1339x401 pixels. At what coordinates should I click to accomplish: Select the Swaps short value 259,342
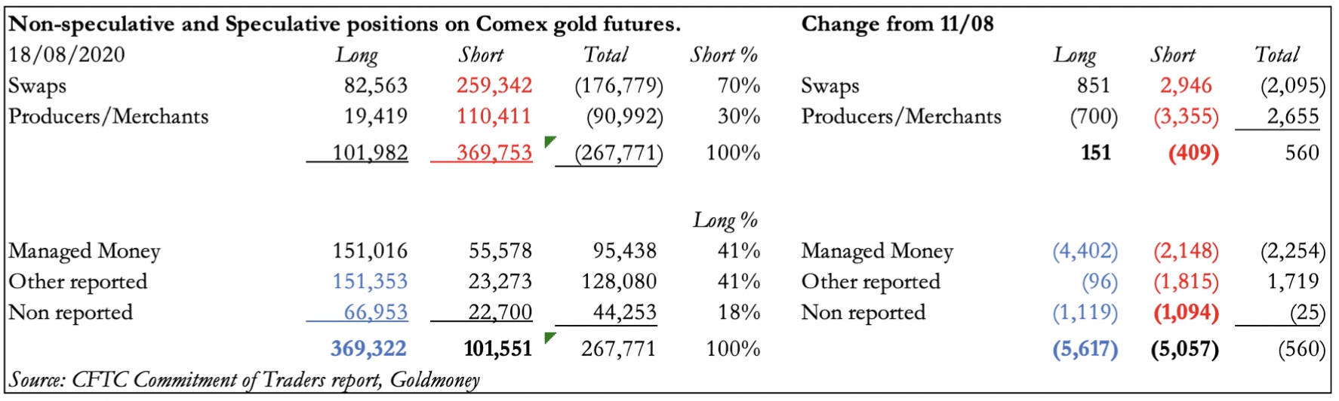coord(494,85)
